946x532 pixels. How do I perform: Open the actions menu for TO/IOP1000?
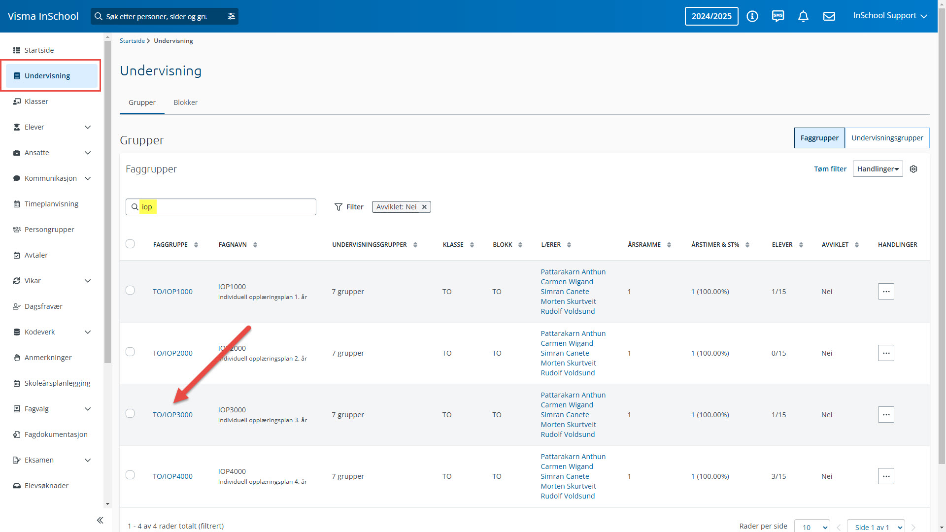(x=886, y=292)
